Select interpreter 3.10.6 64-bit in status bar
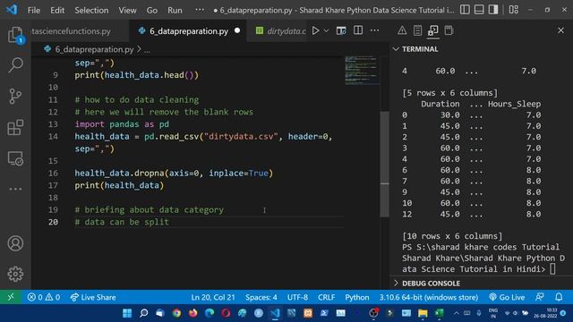Viewport: 573px width, 322px height. 429,297
